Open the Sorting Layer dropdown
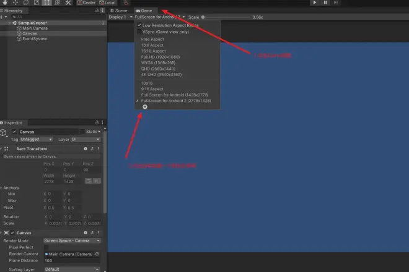Viewport: 409px width, 272px height. (72, 269)
